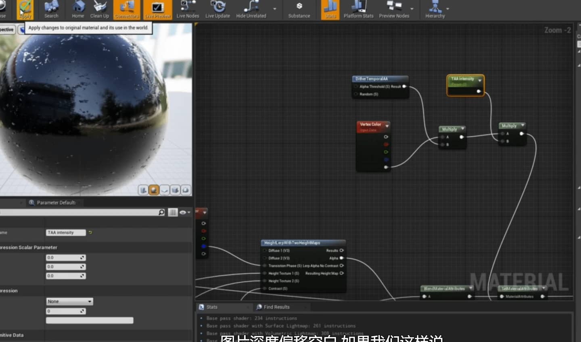Image resolution: width=581 pixels, height=342 pixels.
Task: Click the wide empty bar below None
Action: coord(90,320)
